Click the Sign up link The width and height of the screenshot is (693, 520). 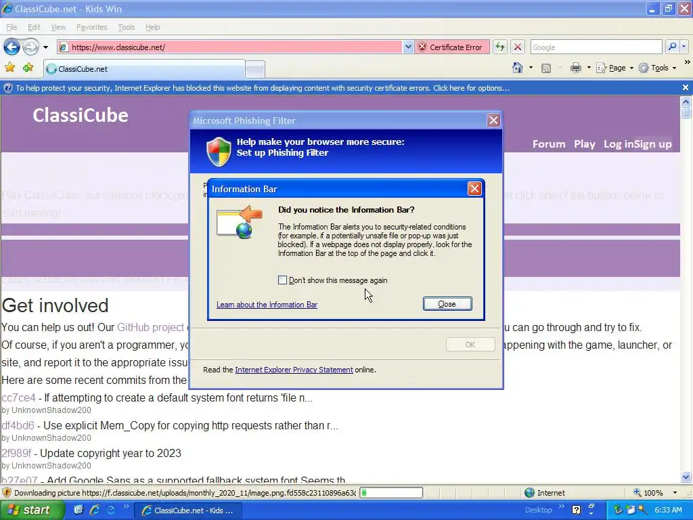coord(653,144)
